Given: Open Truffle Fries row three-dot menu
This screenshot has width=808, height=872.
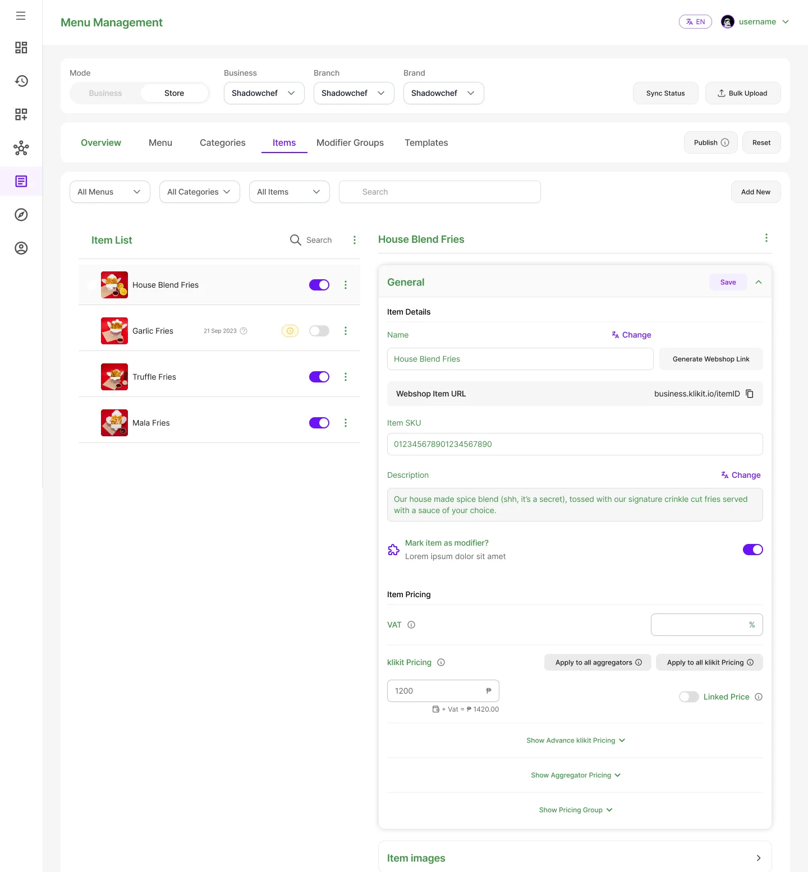Looking at the screenshot, I should point(346,377).
